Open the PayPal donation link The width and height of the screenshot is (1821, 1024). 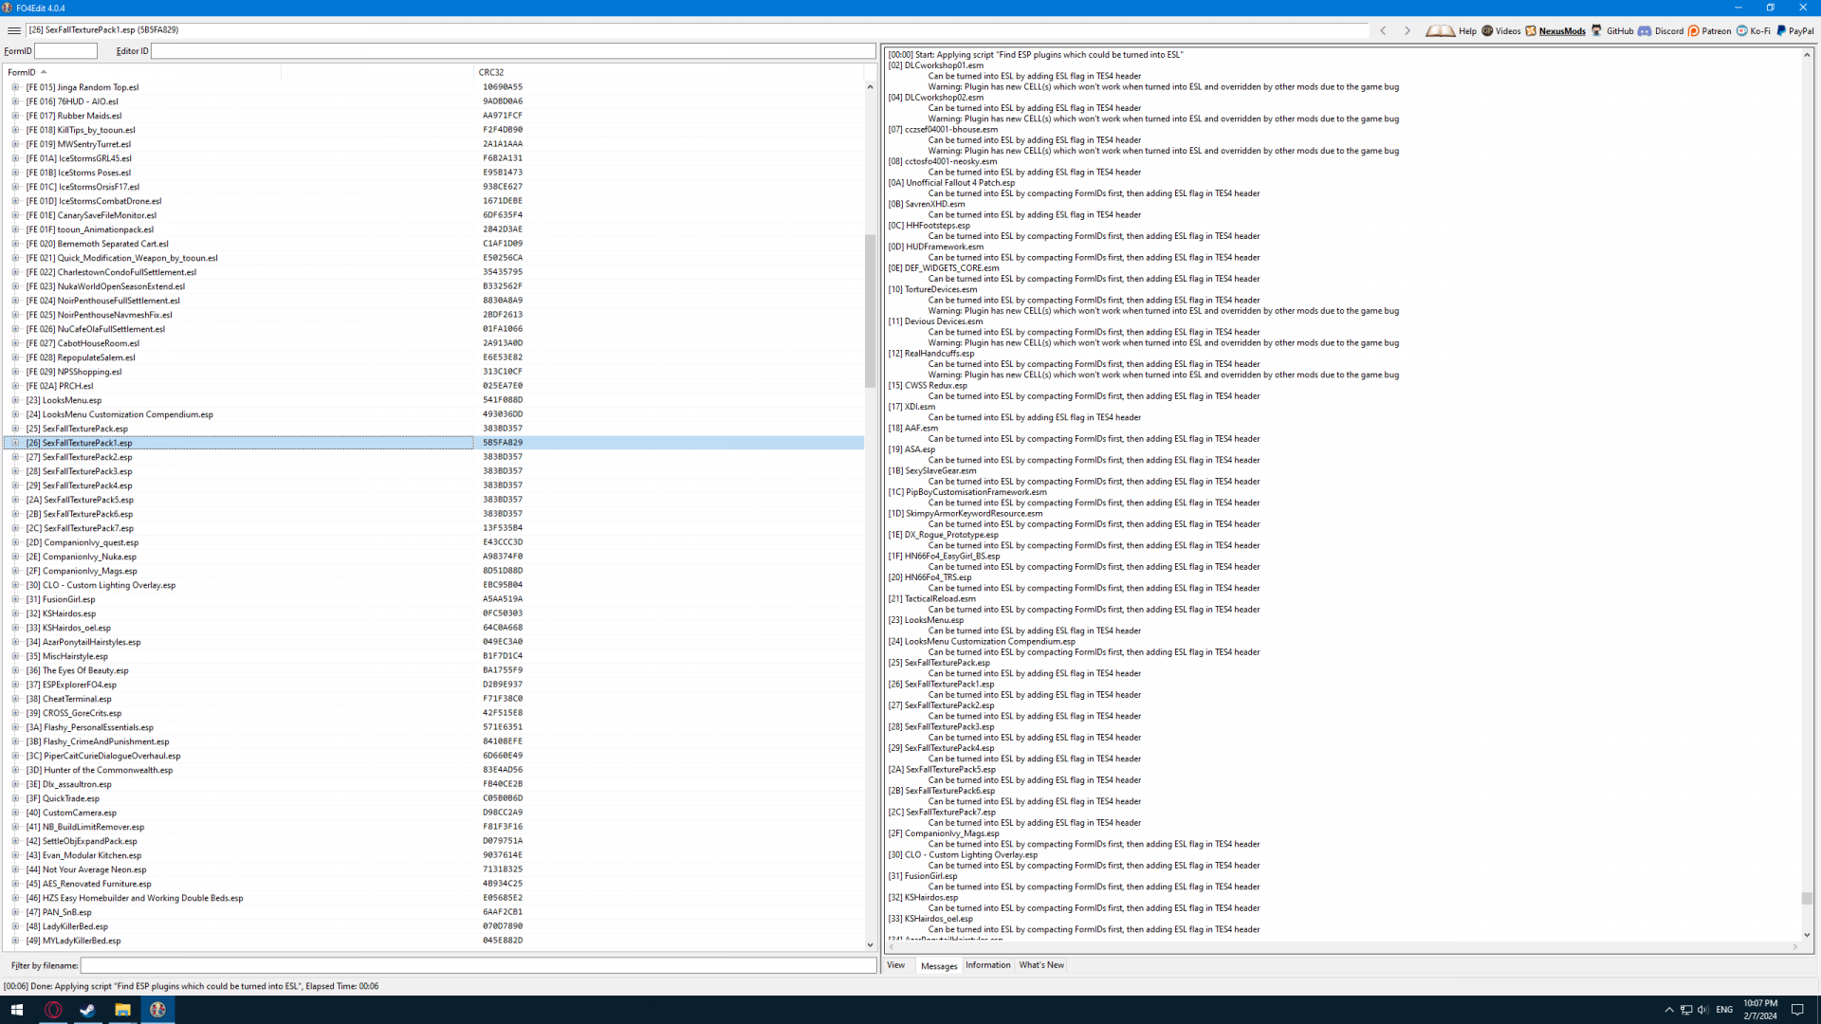[x=1794, y=30]
